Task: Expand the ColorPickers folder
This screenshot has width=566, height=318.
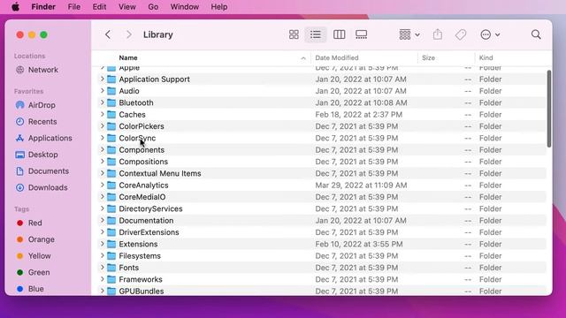Action: point(103,126)
